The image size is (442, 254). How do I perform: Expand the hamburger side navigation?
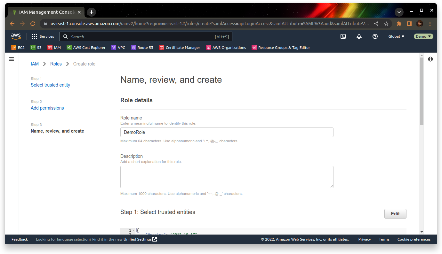coord(12,59)
